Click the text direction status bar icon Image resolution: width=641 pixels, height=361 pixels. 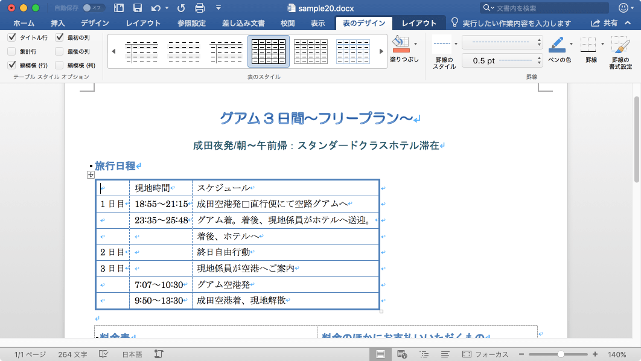159,354
